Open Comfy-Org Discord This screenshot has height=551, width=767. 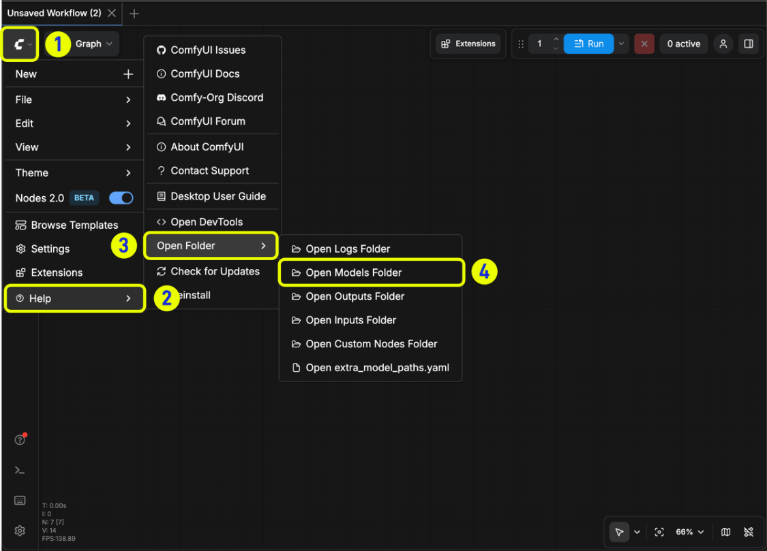tap(212, 97)
